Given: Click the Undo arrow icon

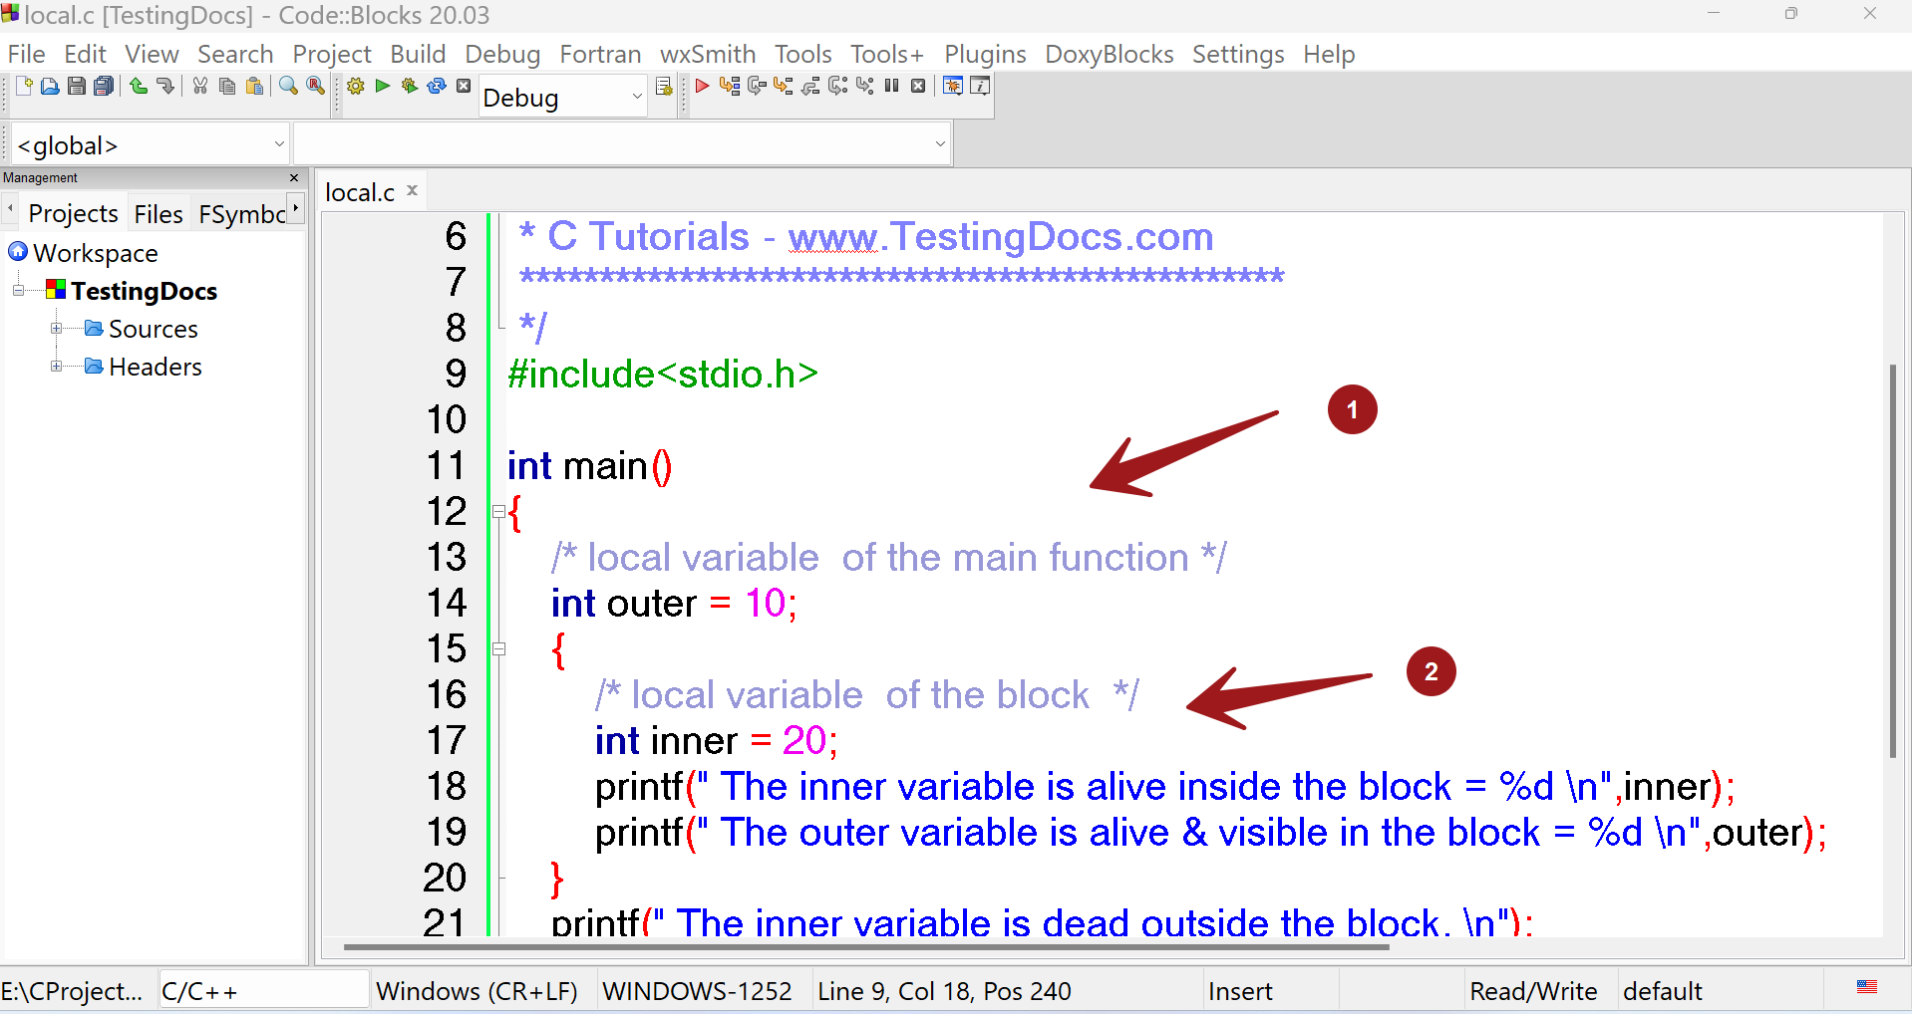Looking at the screenshot, I should 139,87.
